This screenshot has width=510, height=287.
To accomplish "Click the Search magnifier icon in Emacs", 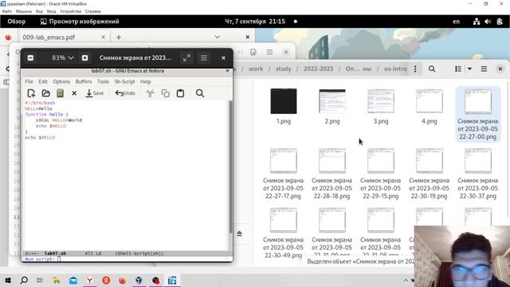I will click(200, 93).
